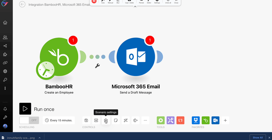Image resolution: width=272 pixels, height=140 pixels.
Task: Open green Flow control tools icon
Action: tap(161, 120)
